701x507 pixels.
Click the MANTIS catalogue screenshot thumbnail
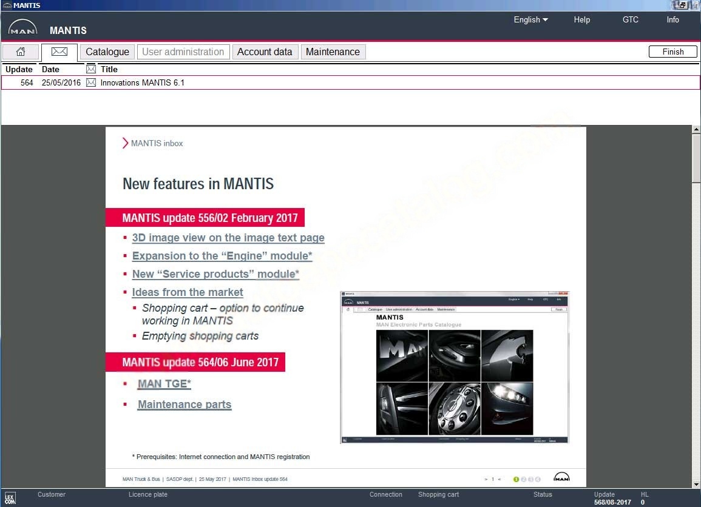coord(455,368)
